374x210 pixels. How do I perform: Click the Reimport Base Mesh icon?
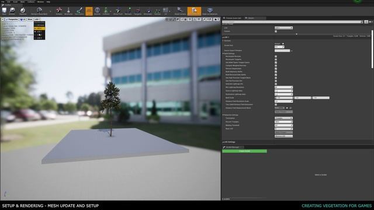pos(39,11)
